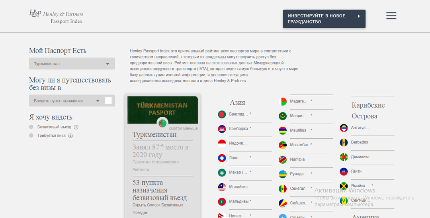Click the Mauritius country name
Image resolution: width=430 pixels, height=218 pixels.
point(298,130)
